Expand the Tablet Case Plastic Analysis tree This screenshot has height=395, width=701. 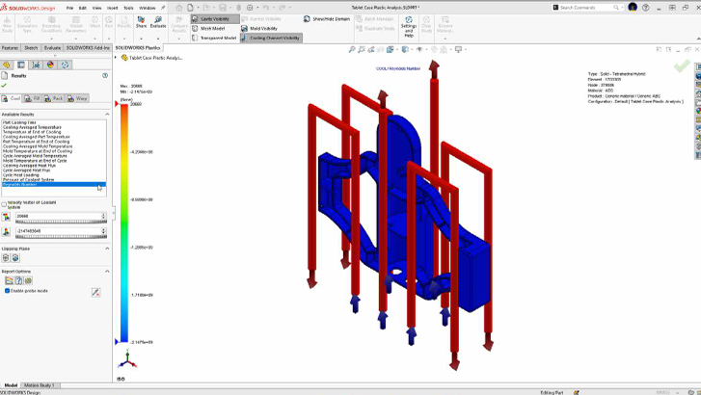pyautogui.click(x=116, y=57)
